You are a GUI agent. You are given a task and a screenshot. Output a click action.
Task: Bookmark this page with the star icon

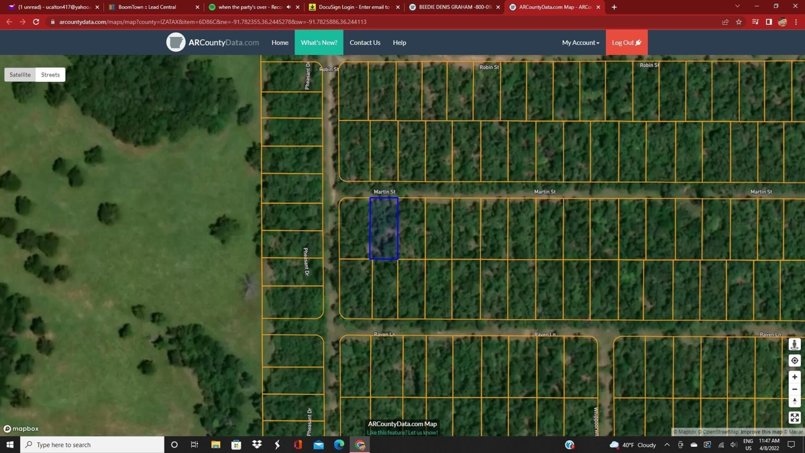click(739, 21)
